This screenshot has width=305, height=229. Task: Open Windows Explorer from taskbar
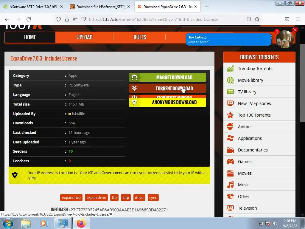click(26, 223)
